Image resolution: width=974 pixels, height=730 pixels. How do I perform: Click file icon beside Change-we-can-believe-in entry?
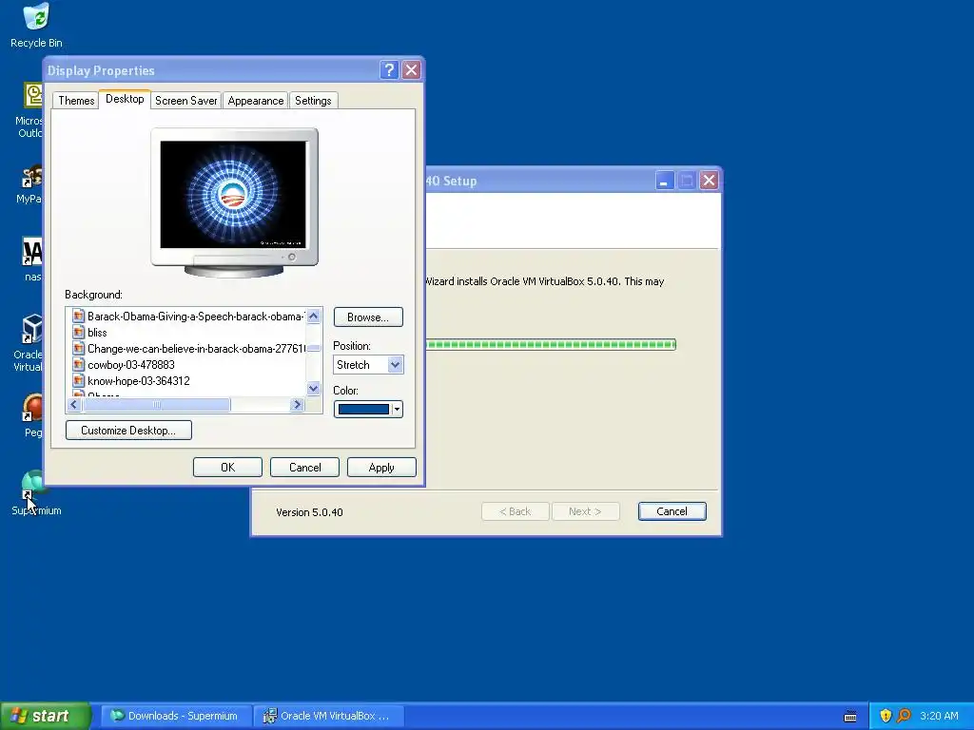pyautogui.click(x=78, y=348)
